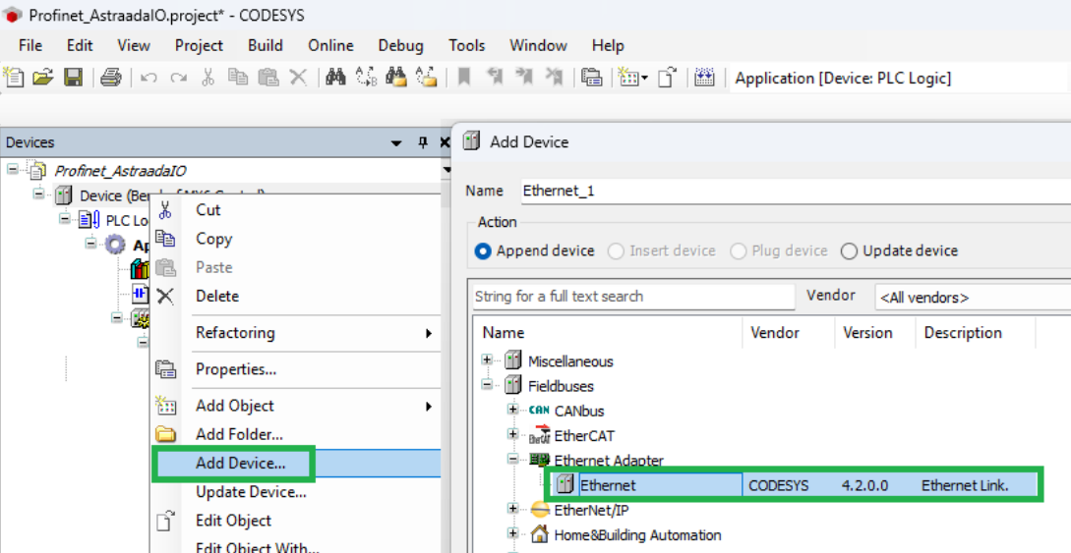This screenshot has height=553, width=1071.
Task: Expand the EtherNet/IP node
Action: click(513, 509)
